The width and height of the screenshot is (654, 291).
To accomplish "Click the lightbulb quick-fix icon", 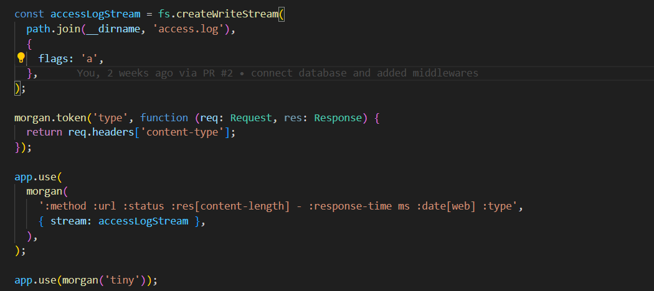I will (x=21, y=58).
